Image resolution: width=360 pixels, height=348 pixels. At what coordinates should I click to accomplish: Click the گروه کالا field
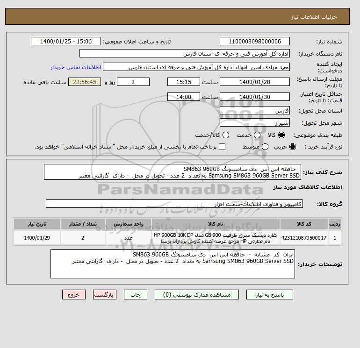click(x=174, y=204)
